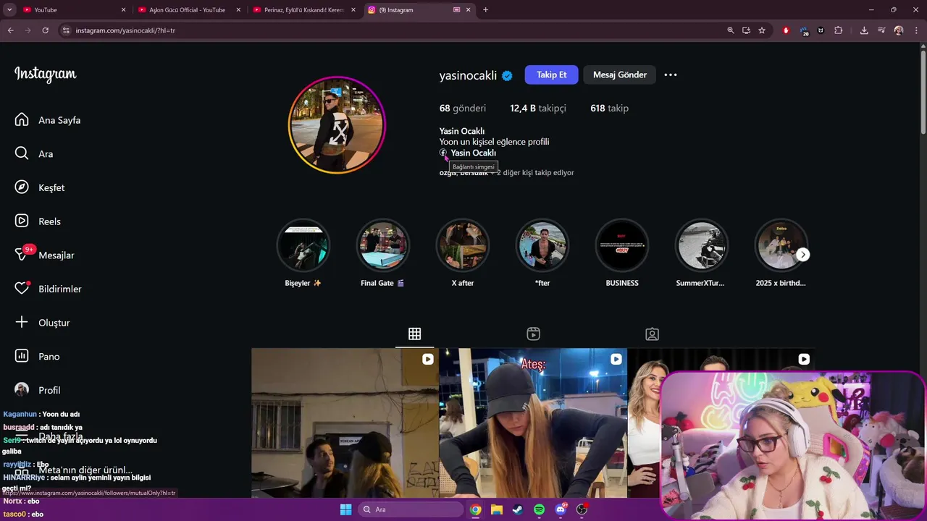The height and width of the screenshot is (521, 927).
Task: Click the taskbar Ara search box
Action: [x=411, y=509]
